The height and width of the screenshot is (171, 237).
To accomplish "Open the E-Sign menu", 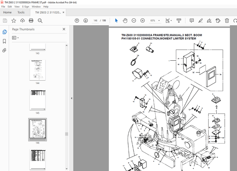I will [26, 6].
